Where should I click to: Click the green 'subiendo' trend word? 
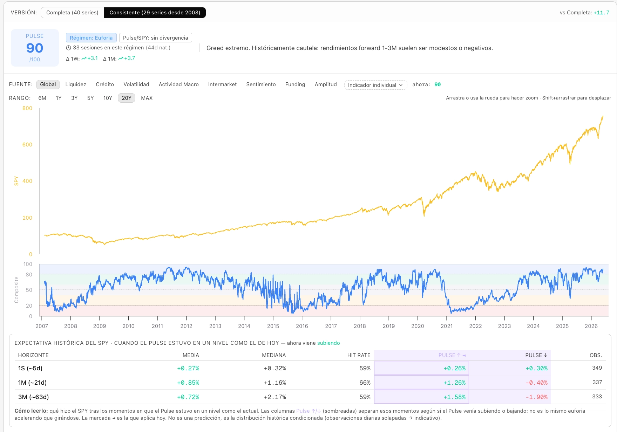tap(328, 343)
